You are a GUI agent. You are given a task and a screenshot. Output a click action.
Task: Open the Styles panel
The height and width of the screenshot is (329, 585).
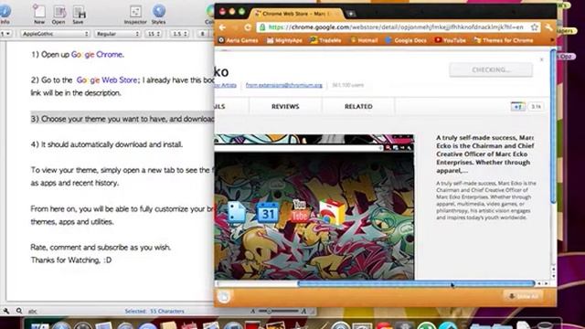click(x=158, y=15)
